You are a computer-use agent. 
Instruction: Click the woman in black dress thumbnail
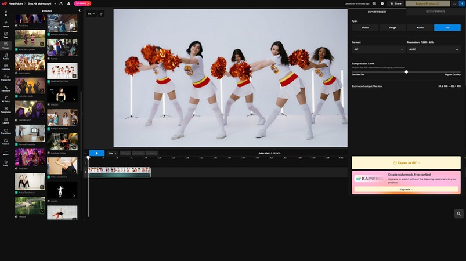pos(62,94)
